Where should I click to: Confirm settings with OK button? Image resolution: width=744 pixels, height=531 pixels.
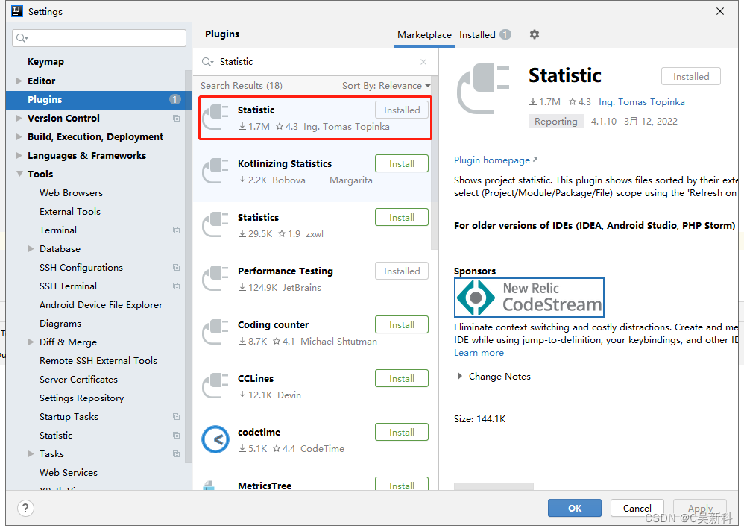pyautogui.click(x=575, y=508)
